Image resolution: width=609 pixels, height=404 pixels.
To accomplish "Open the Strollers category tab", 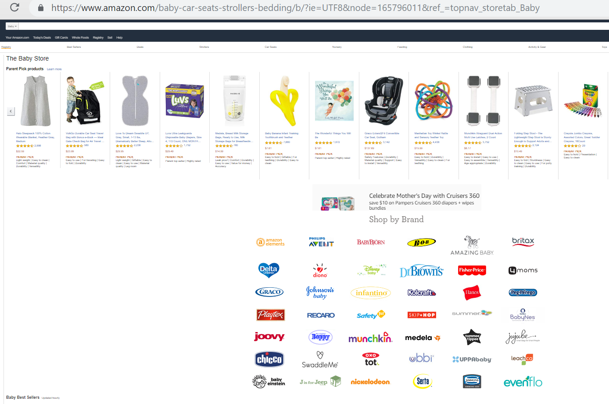I will pyautogui.click(x=204, y=47).
